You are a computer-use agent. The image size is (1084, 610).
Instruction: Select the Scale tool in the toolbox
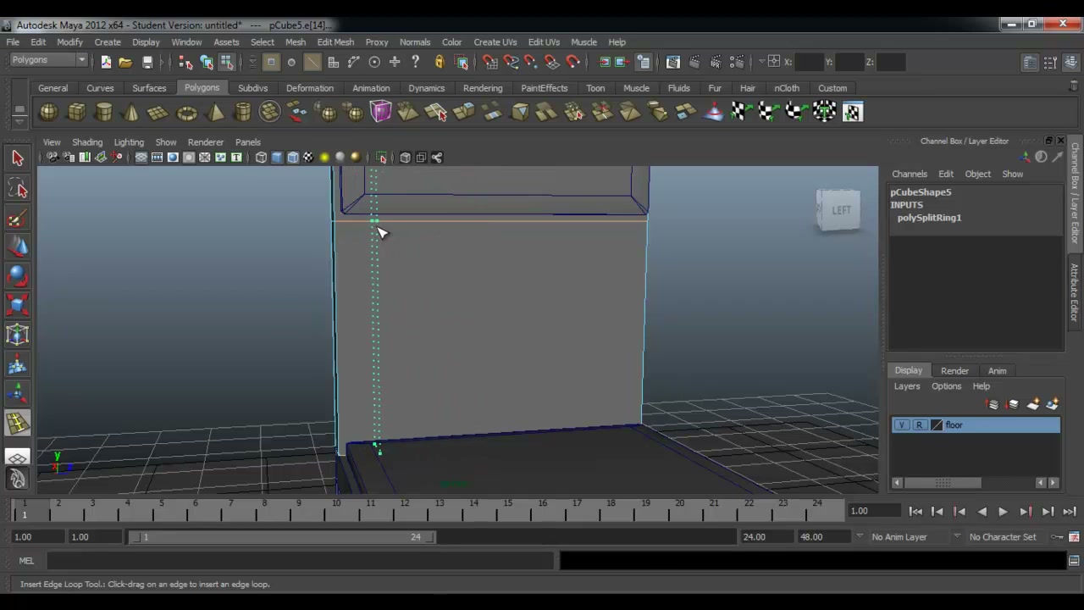point(17,305)
